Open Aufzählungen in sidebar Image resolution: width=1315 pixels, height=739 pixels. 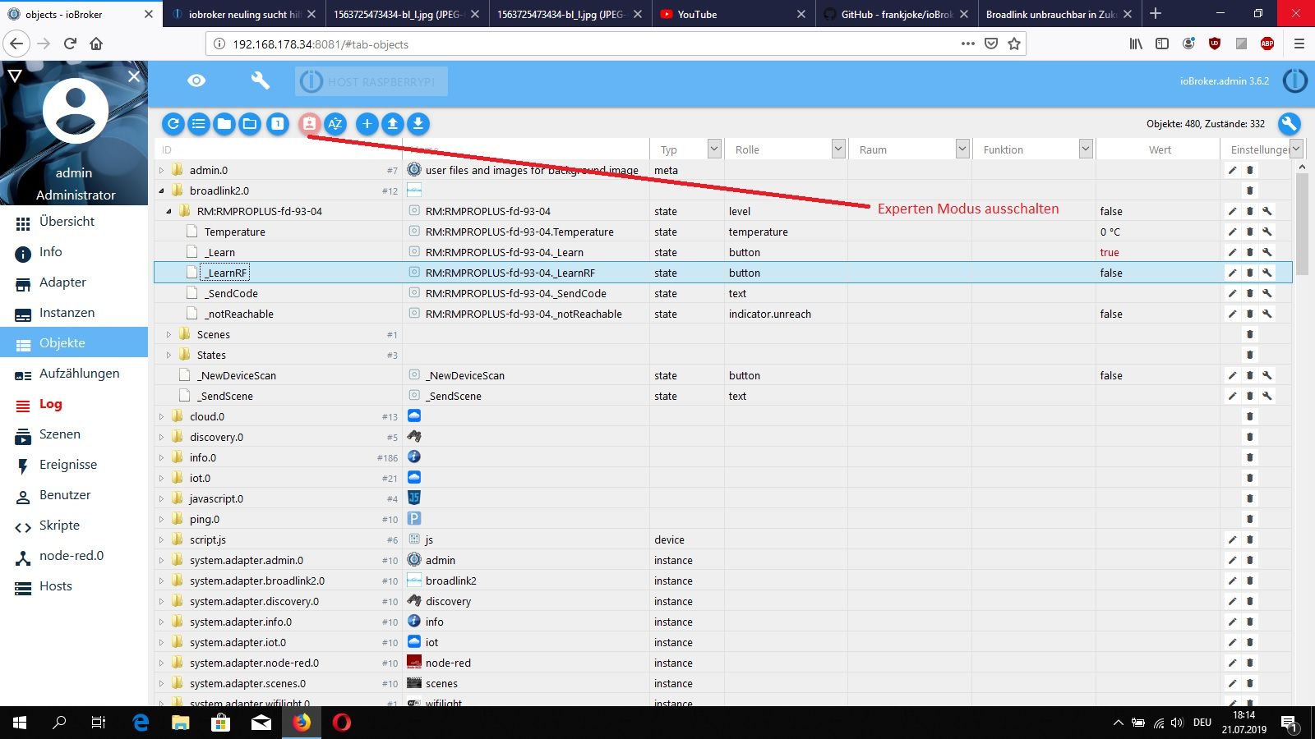(x=74, y=374)
